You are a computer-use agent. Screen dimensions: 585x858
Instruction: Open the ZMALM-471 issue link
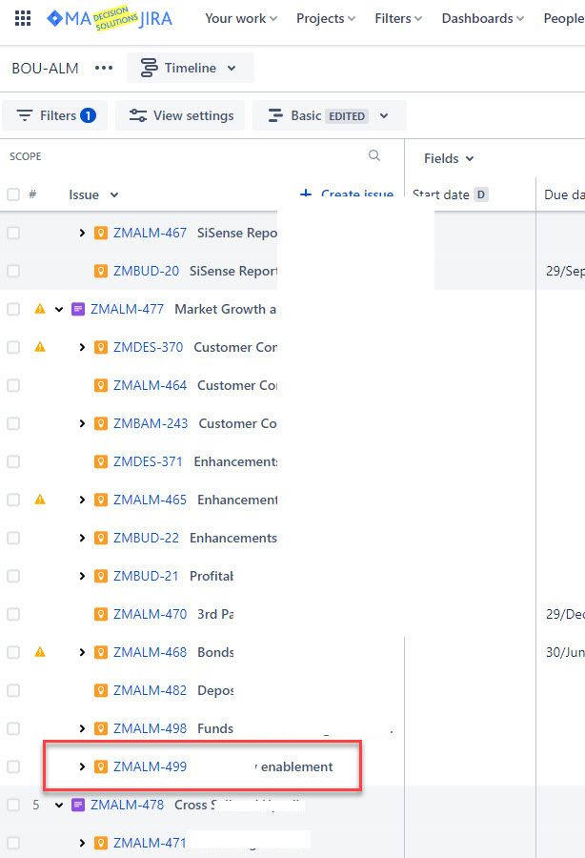[x=150, y=843]
